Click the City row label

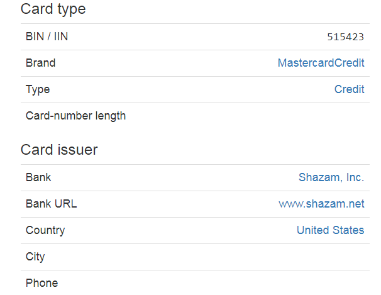[x=35, y=257]
